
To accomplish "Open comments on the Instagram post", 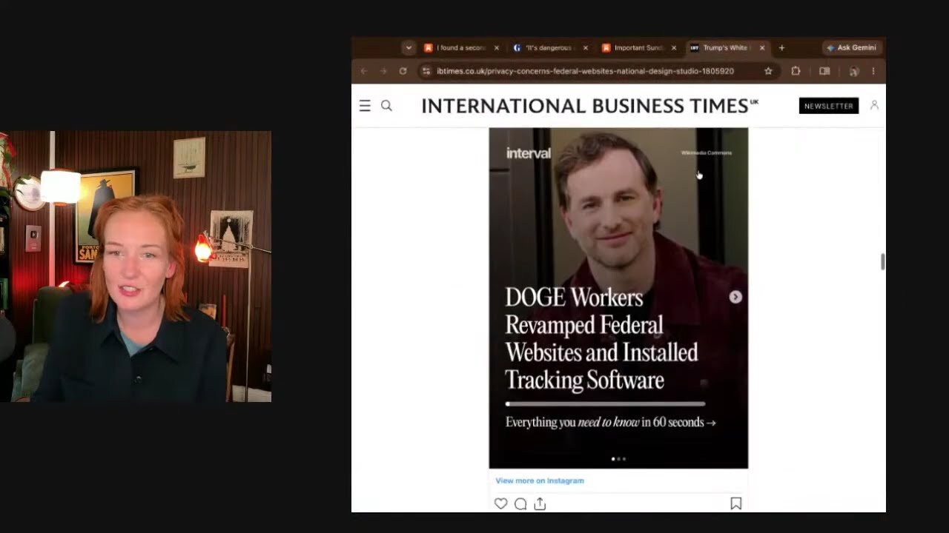I will pos(520,503).
